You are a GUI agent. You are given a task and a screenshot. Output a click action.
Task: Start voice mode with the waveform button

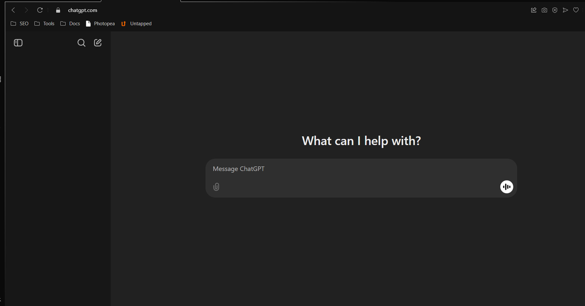[507, 187]
